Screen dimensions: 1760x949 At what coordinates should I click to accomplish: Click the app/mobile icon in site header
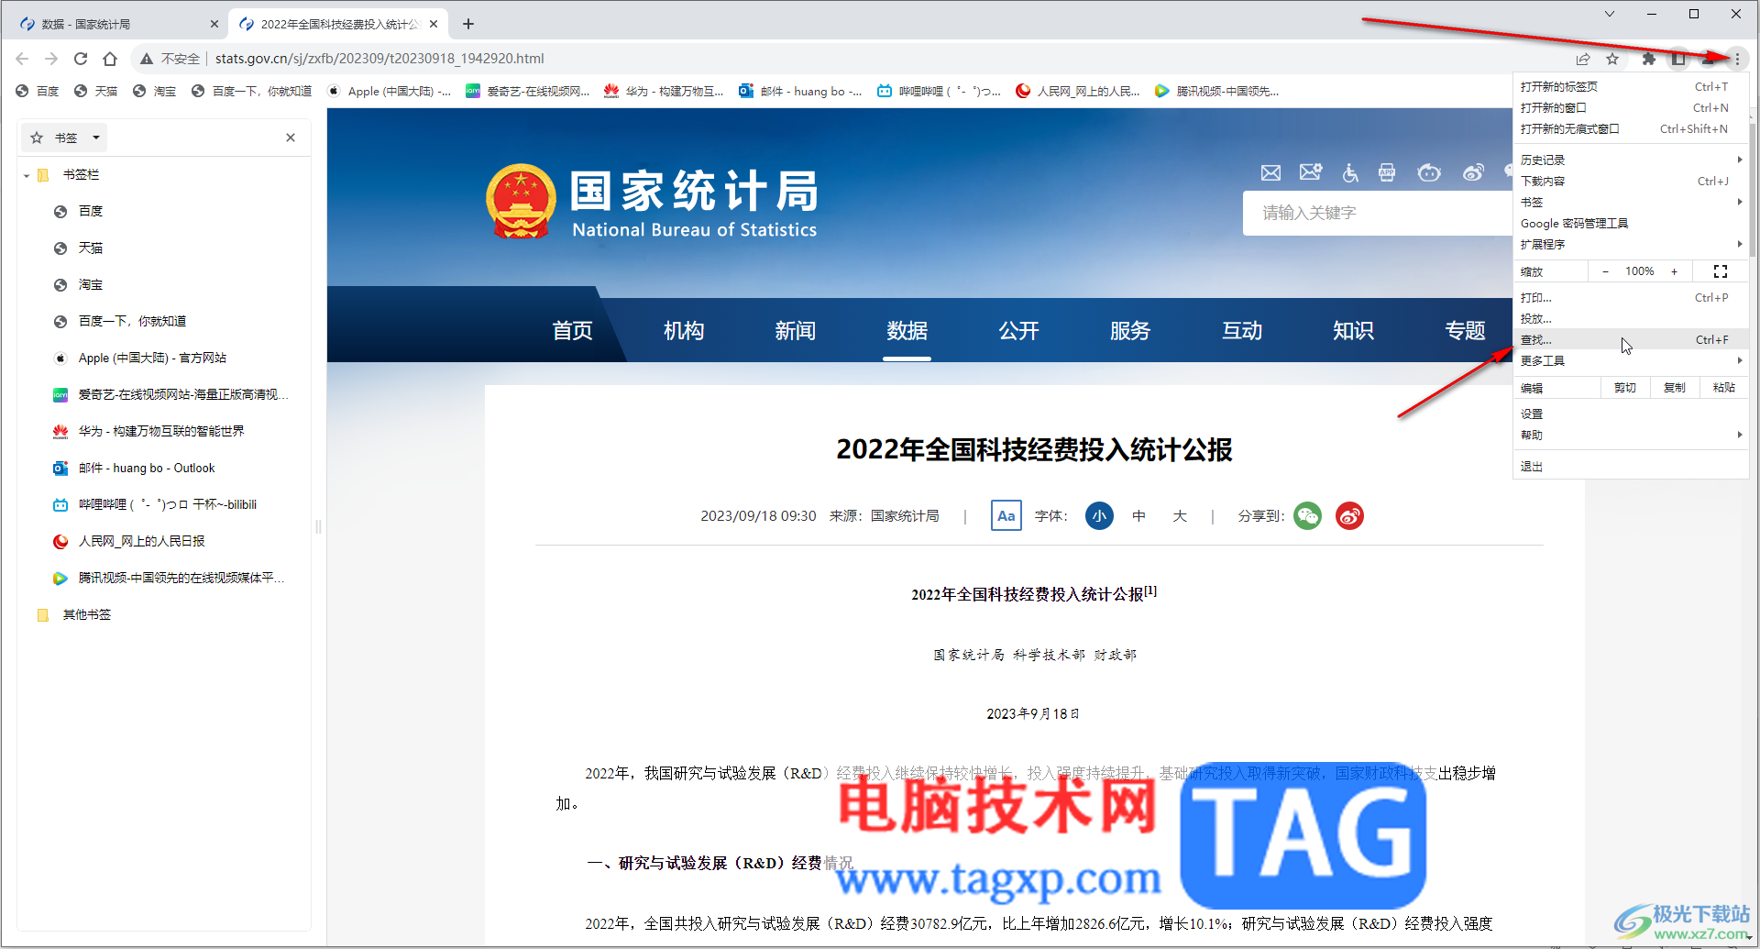tap(1387, 172)
